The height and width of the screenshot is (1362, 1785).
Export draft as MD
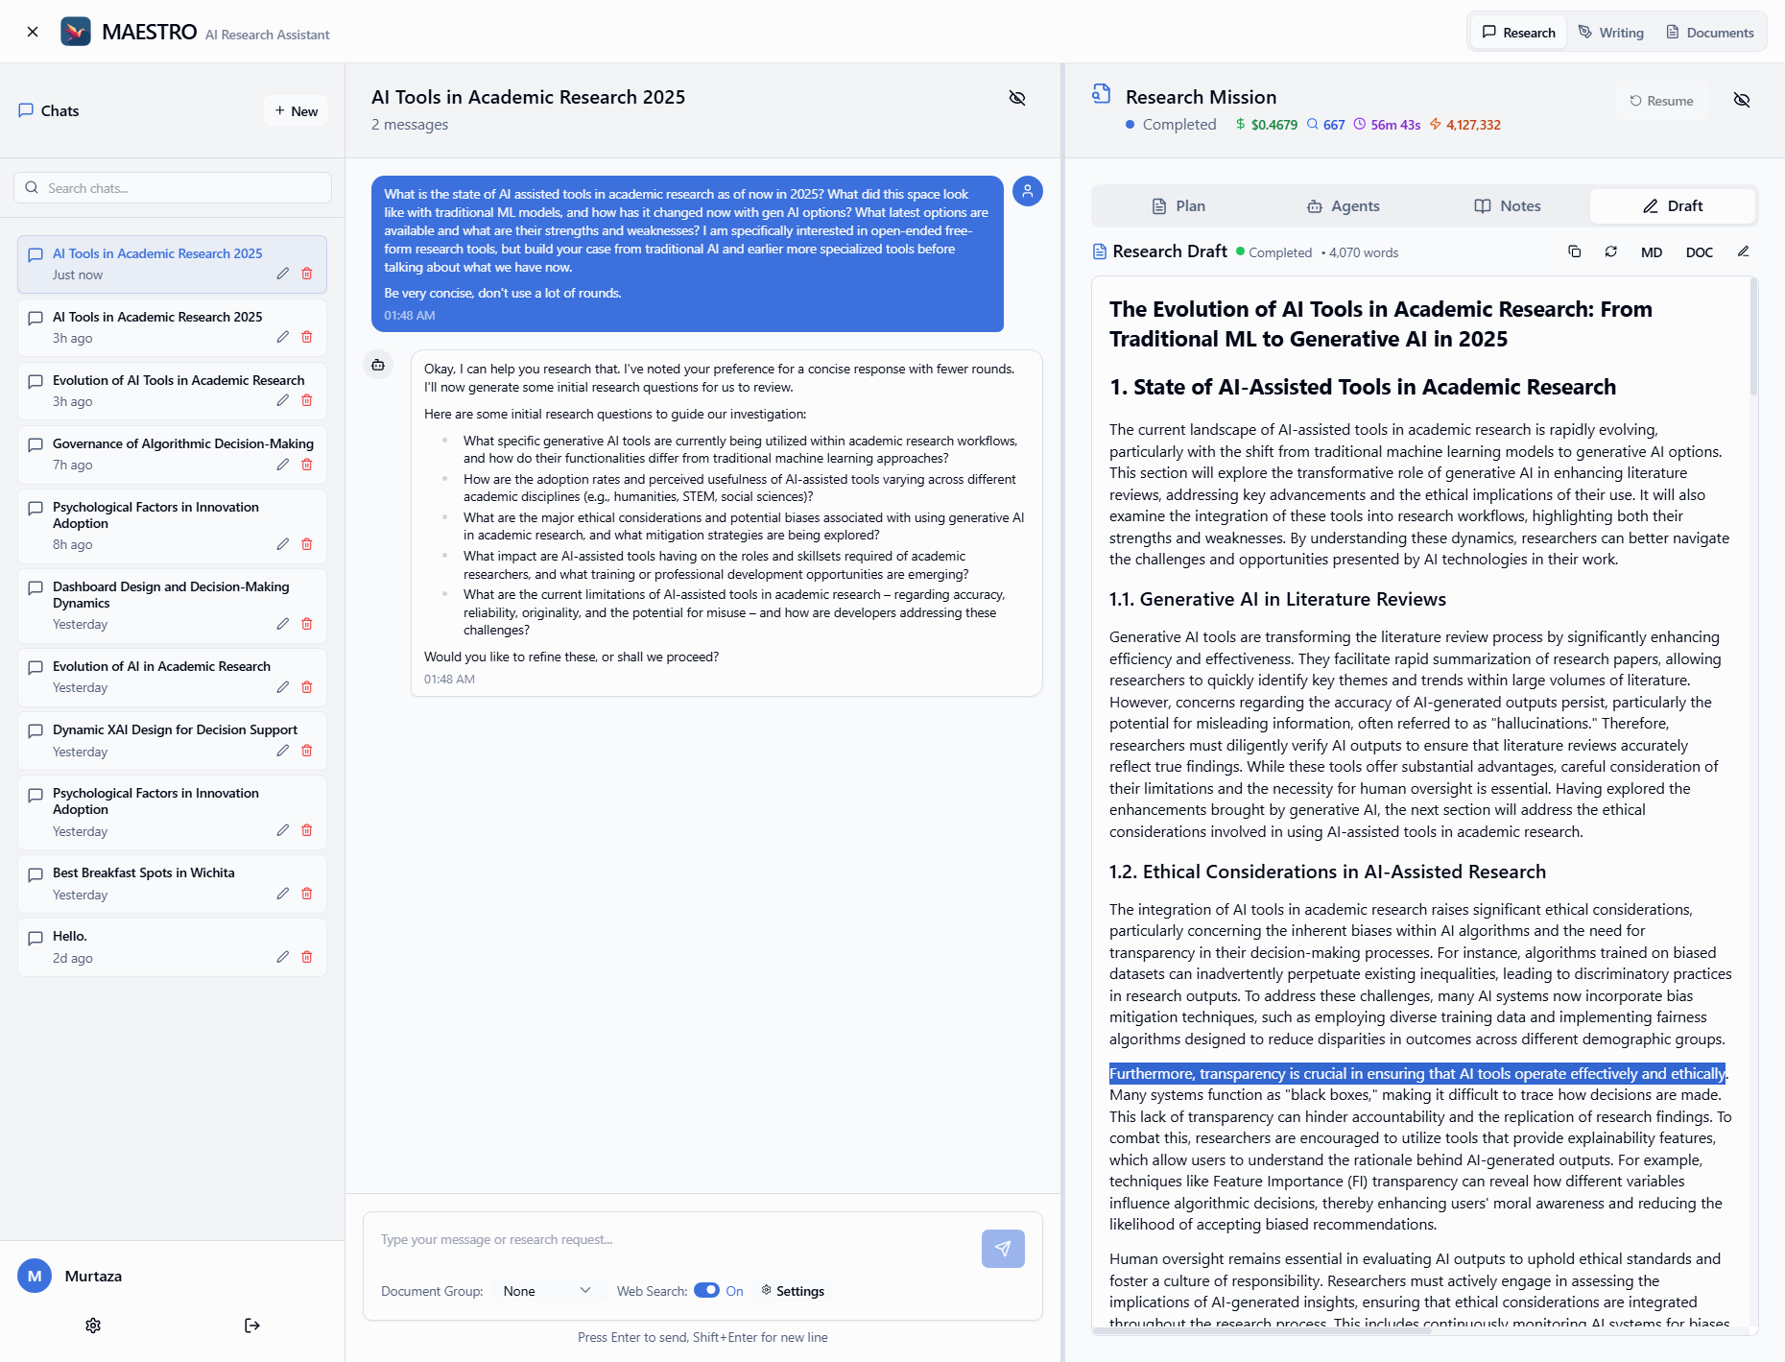coord(1652,252)
